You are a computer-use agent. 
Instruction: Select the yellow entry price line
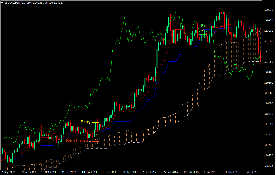tap(95, 123)
